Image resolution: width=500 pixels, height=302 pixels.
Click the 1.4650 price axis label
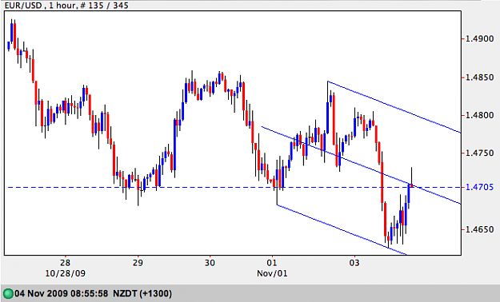coord(479,229)
